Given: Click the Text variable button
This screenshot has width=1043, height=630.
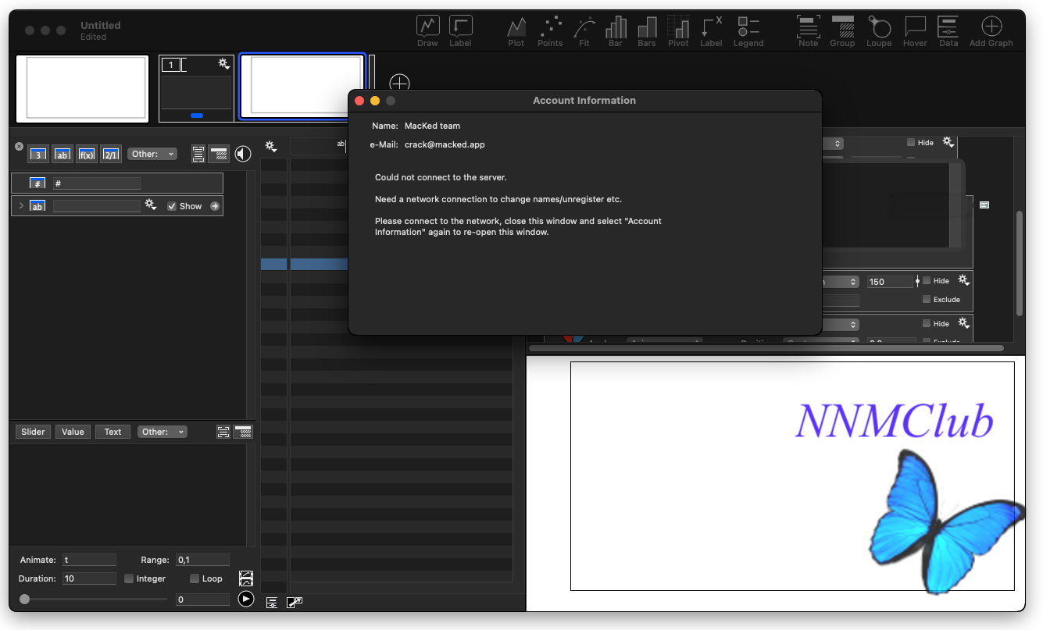Looking at the screenshot, I should coord(113,432).
